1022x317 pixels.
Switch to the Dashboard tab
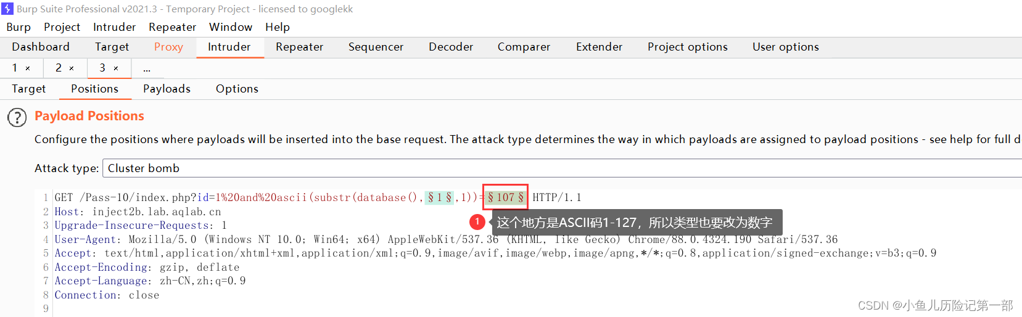[x=41, y=47]
